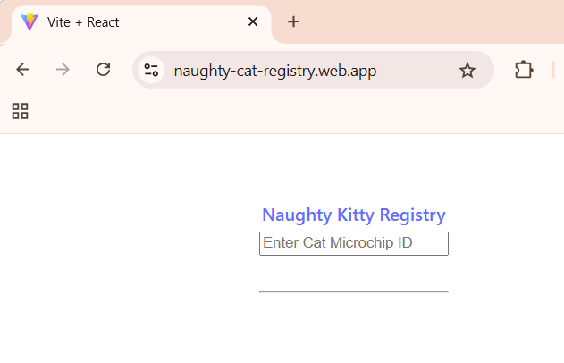
Task: Open a new tab with plus button
Action: pyautogui.click(x=293, y=21)
